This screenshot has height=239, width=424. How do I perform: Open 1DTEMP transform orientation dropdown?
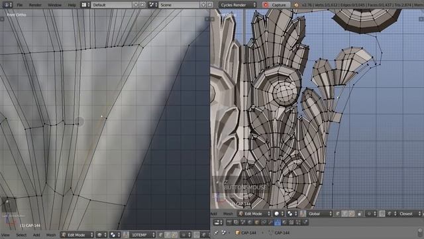(x=142, y=234)
